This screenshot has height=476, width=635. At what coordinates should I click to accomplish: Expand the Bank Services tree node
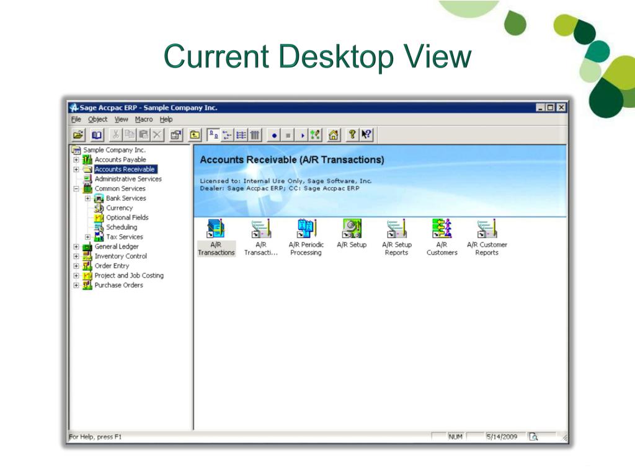[x=87, y=198]
